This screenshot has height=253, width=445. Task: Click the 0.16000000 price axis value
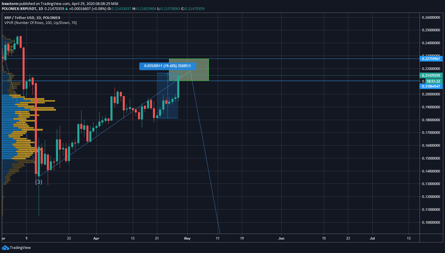[431, 146]
